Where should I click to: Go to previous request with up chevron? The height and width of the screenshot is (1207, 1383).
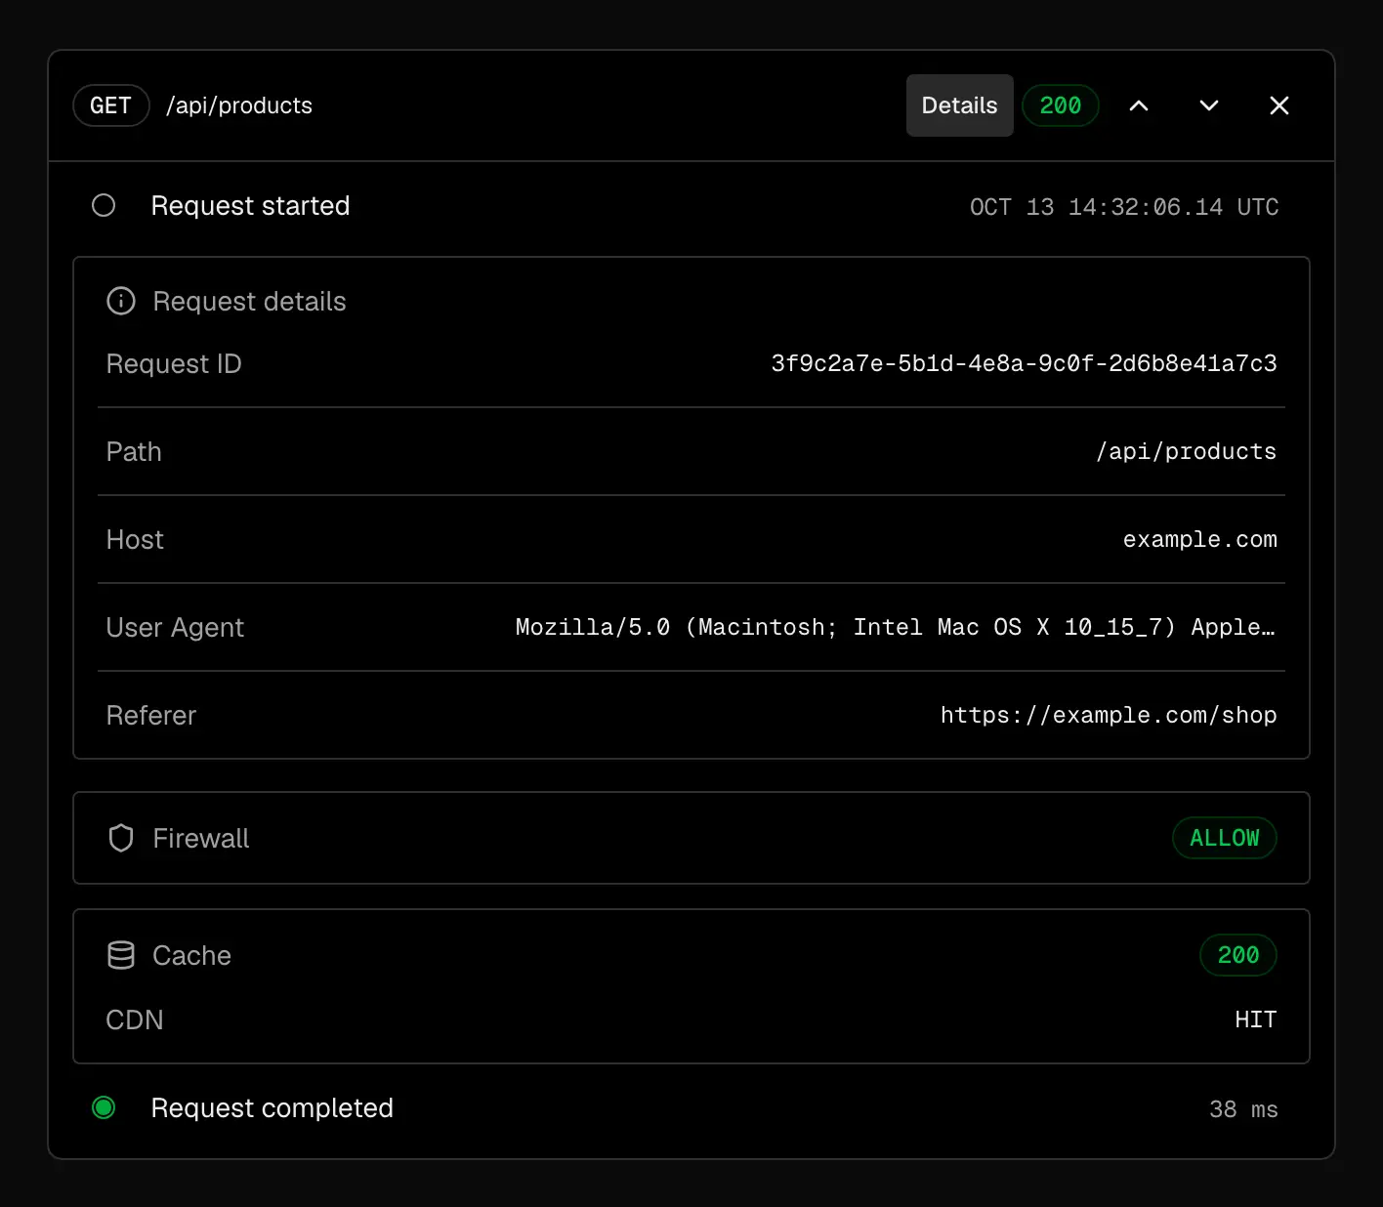(x=1139, y=105)
